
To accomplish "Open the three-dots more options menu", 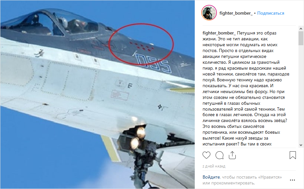I will [x=292, y=180].
